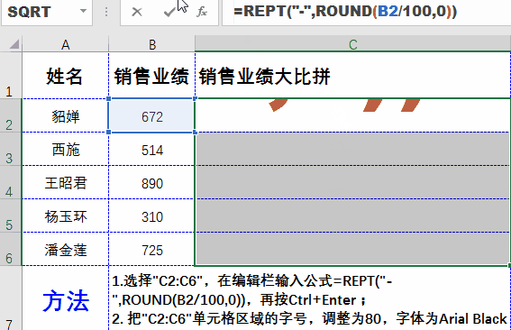Viewport: 511px width, 330px height.
Task: Select column A header
Action: [x=65, y=44]
